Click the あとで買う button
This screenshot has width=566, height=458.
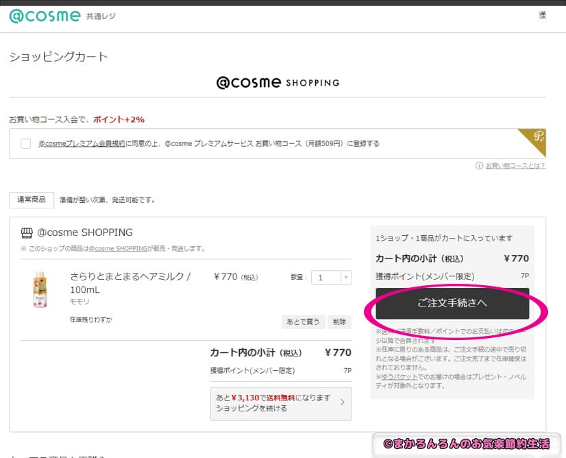click(303, 321)
